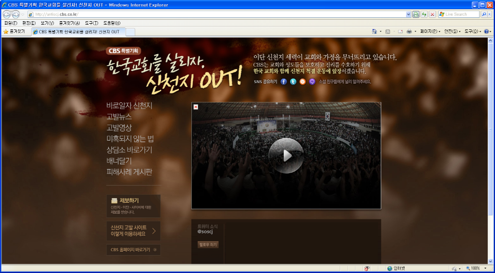495x273 pixels.
Task: Click the Live Search magnifier button
Action: coord(484,14)
